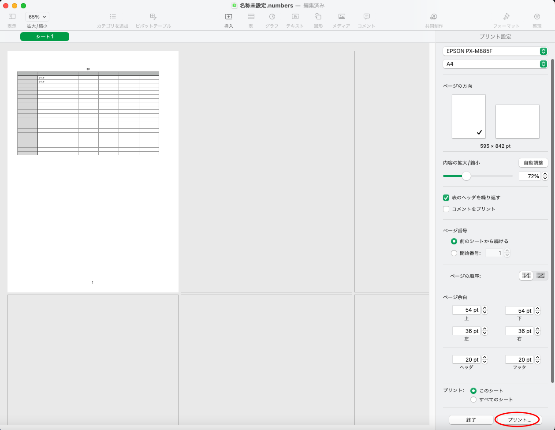Click the 左 left margin stepper
555x430 pixels.
[x=484, y=331]
